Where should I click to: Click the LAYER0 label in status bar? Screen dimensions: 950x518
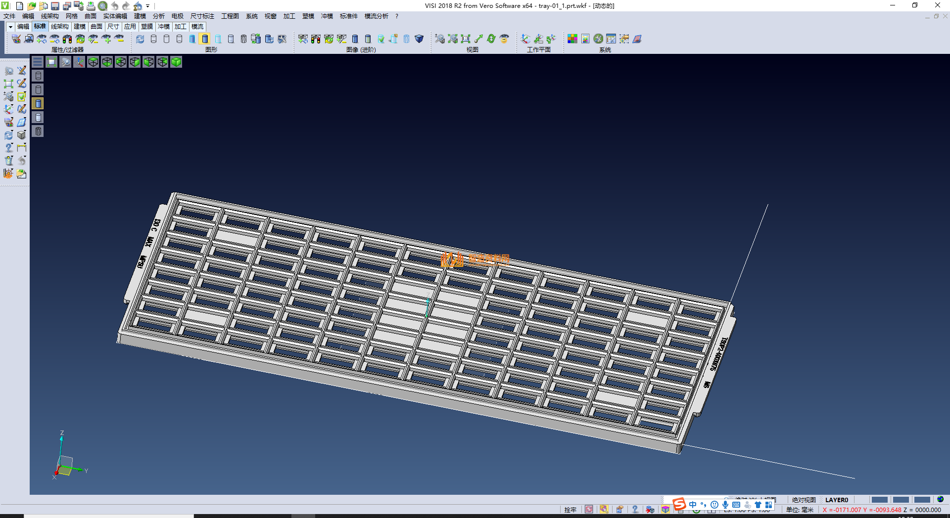pos(836,500)
